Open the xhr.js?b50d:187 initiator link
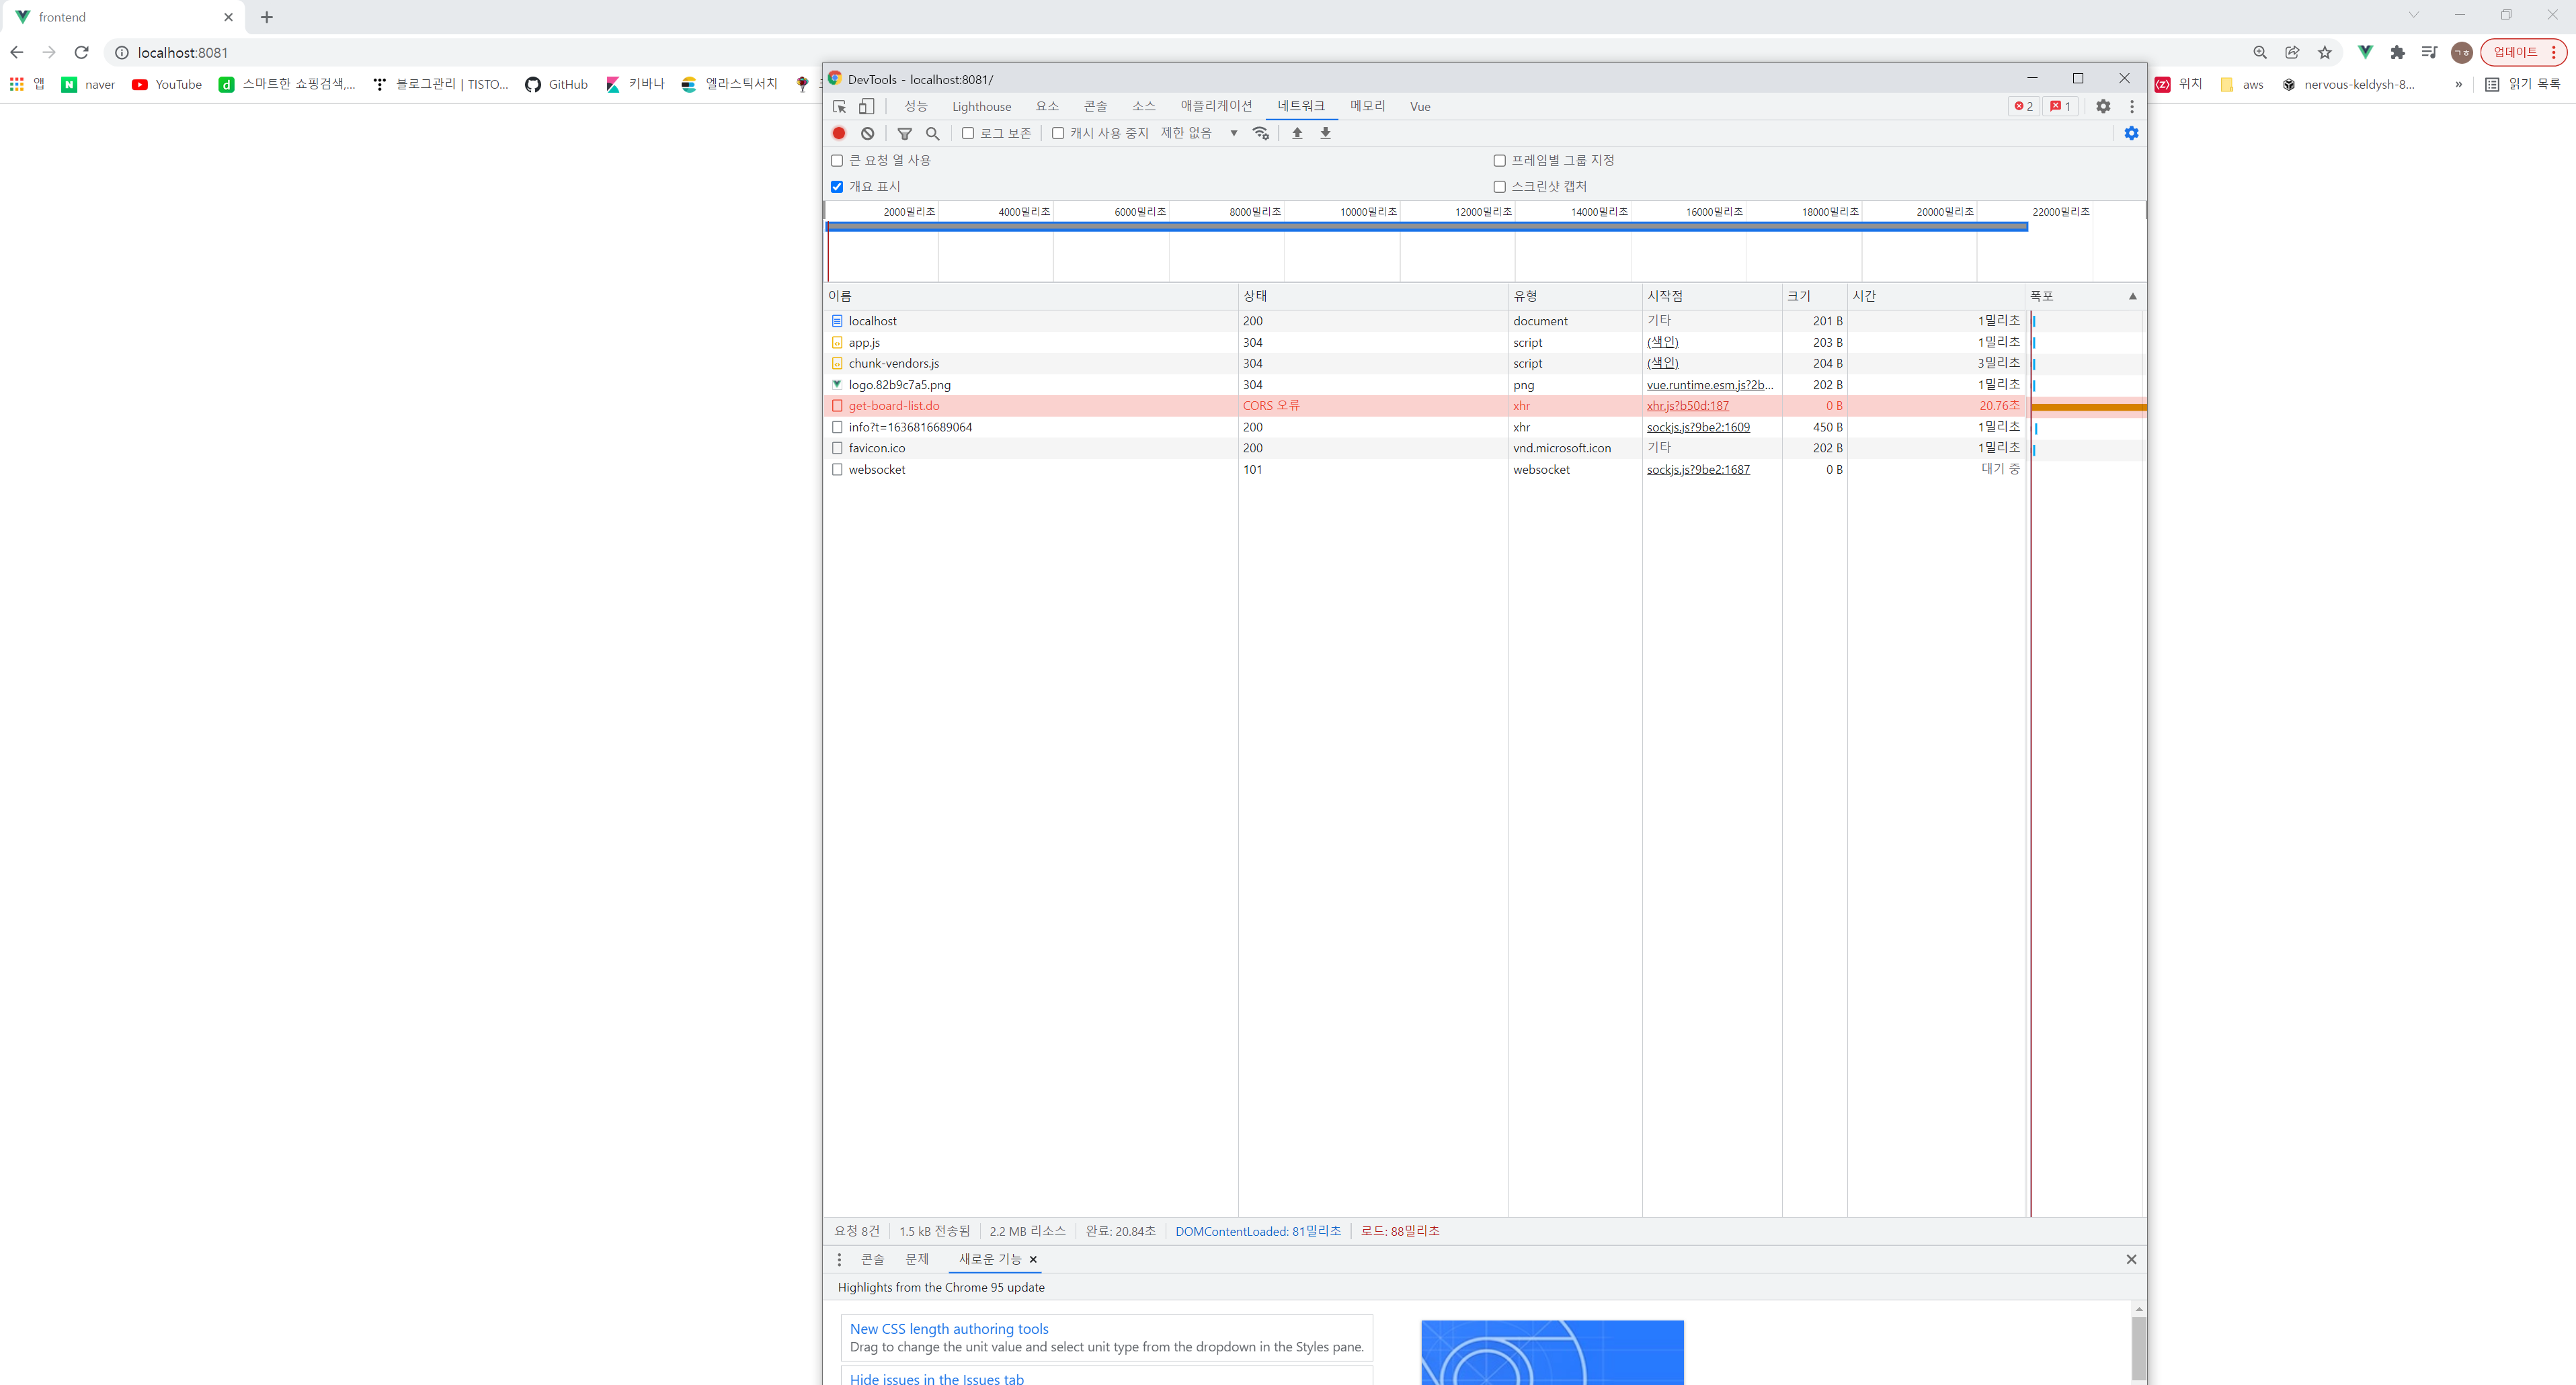 click(x=1687, y=406)
